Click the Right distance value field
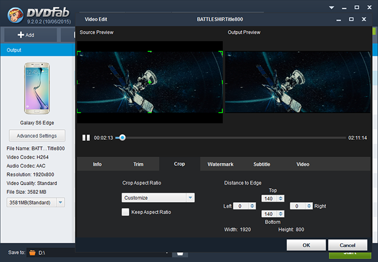The image size is (378, 262). (298, 206)
